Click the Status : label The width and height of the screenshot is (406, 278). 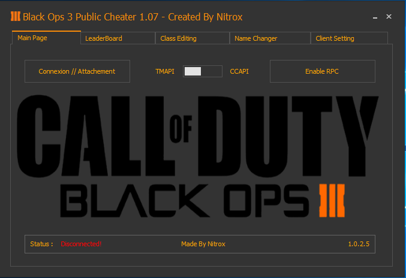click(x=42, y=244)
